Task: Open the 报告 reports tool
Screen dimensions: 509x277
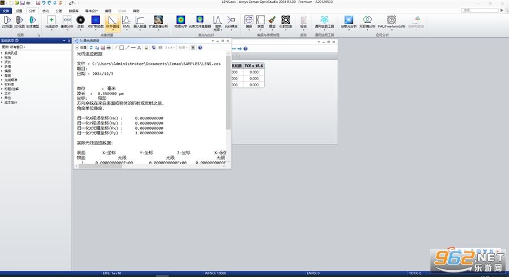Action: pos(303,23)
